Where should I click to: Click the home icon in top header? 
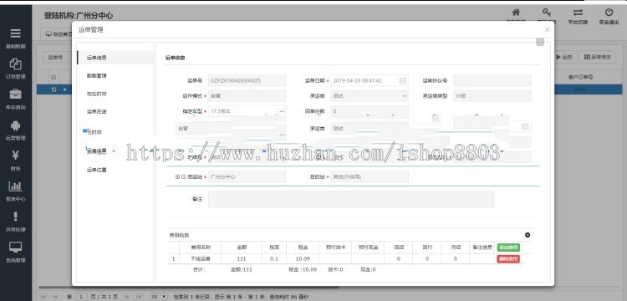tap(517, 13)
